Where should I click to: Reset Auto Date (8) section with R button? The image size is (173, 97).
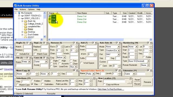pyautogui.click(x=119, y=43)
